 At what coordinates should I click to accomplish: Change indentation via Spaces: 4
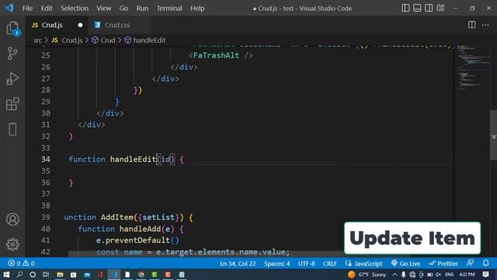click(276, 264)
